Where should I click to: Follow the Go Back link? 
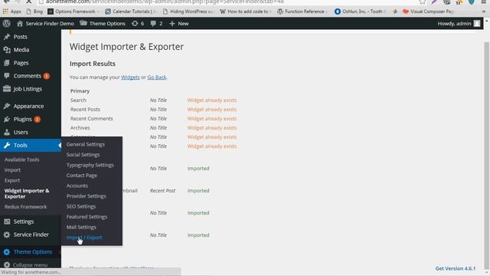156,77
